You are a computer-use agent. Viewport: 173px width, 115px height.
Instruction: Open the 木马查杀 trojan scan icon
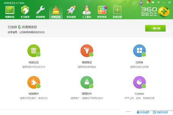25,11
